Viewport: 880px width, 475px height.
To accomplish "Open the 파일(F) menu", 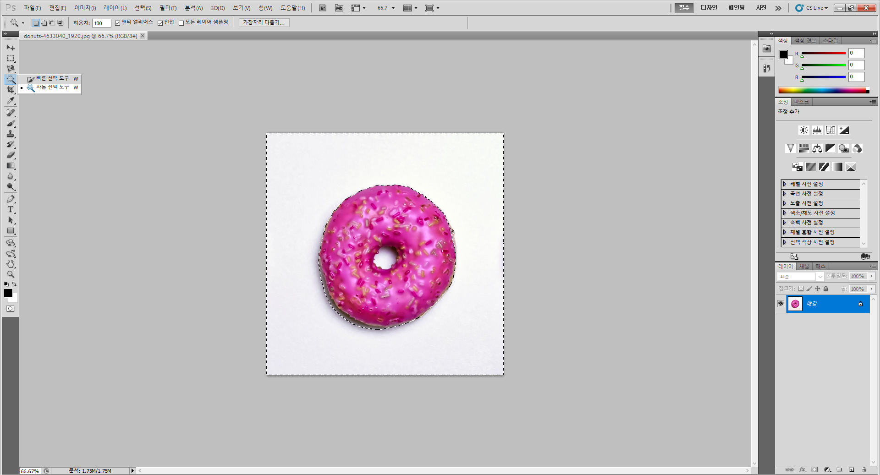I will 32,8.
